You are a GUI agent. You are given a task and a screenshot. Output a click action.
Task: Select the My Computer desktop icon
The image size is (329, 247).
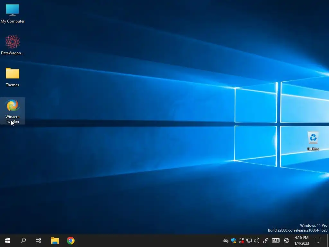coord(13,14)
